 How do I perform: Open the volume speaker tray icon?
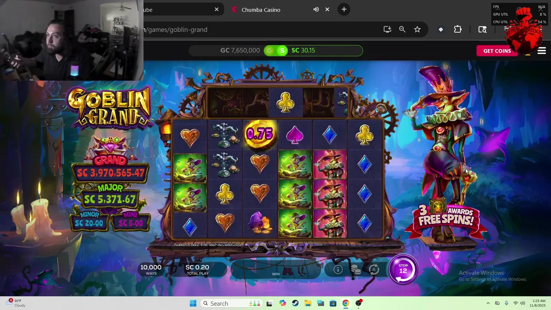pyautogui.click(x=523, y=303)
